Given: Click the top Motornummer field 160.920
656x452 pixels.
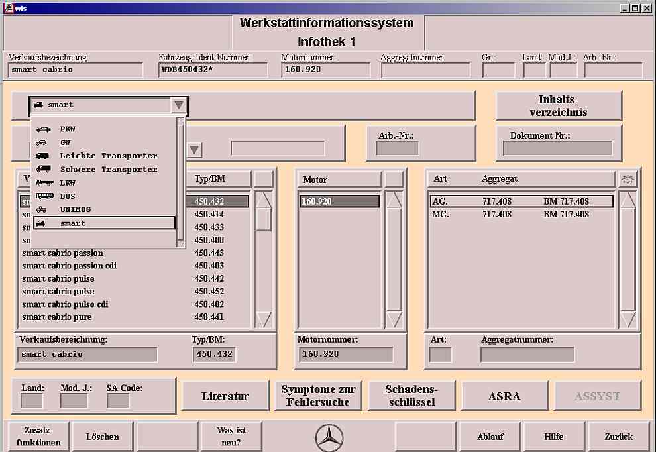Looking at the screenshot, I should [326, 70].
